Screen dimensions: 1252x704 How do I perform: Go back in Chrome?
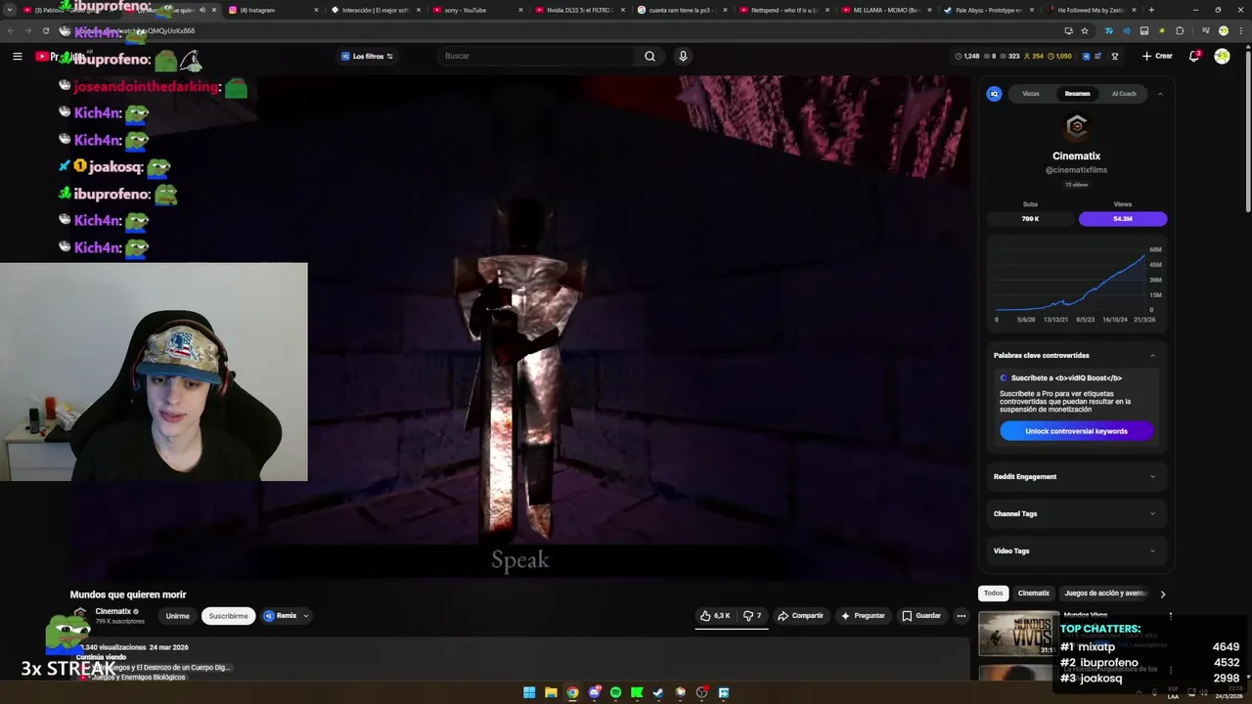10,30
